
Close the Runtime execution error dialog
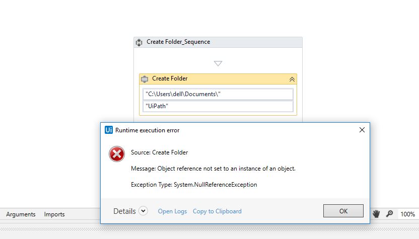(362, 130)
